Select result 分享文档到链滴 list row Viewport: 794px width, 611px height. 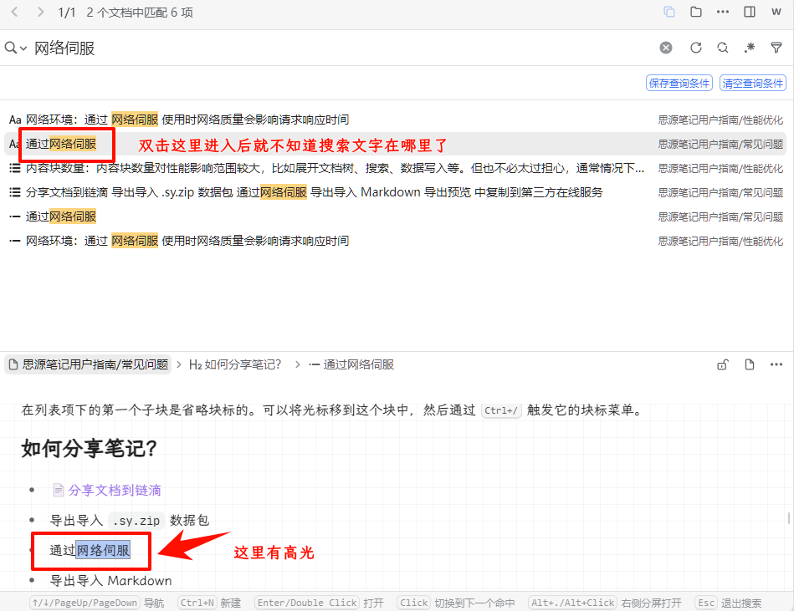pyautogui.click(x=395, y=193)
